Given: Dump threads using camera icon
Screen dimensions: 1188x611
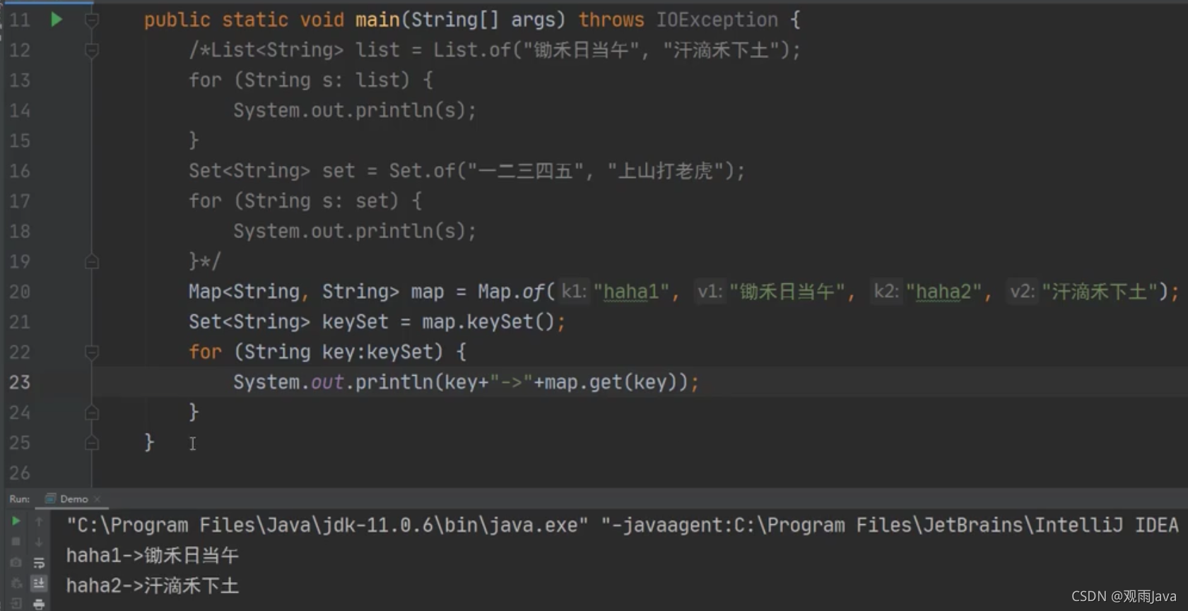Looking at the screenshot, I should click(x=16, y=562).
